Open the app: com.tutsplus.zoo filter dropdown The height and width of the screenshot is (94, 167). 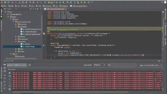click(151, 65)
